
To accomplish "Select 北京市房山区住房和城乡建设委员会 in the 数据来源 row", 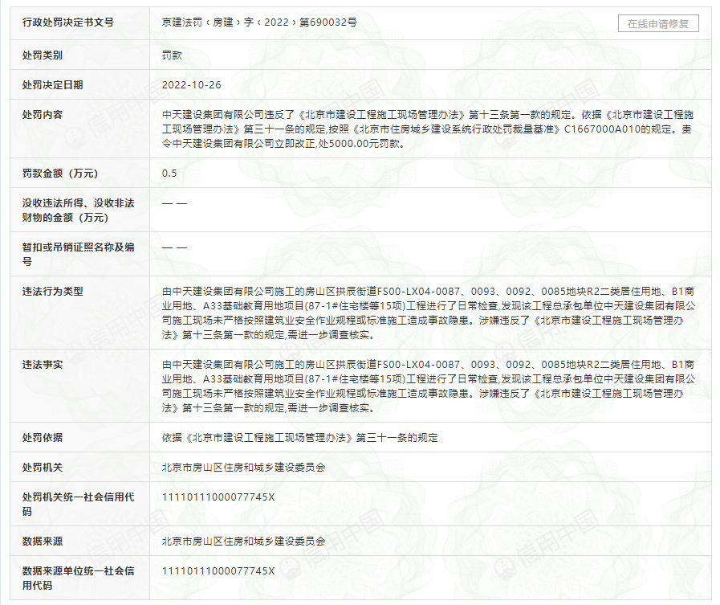I will (243, 541).
